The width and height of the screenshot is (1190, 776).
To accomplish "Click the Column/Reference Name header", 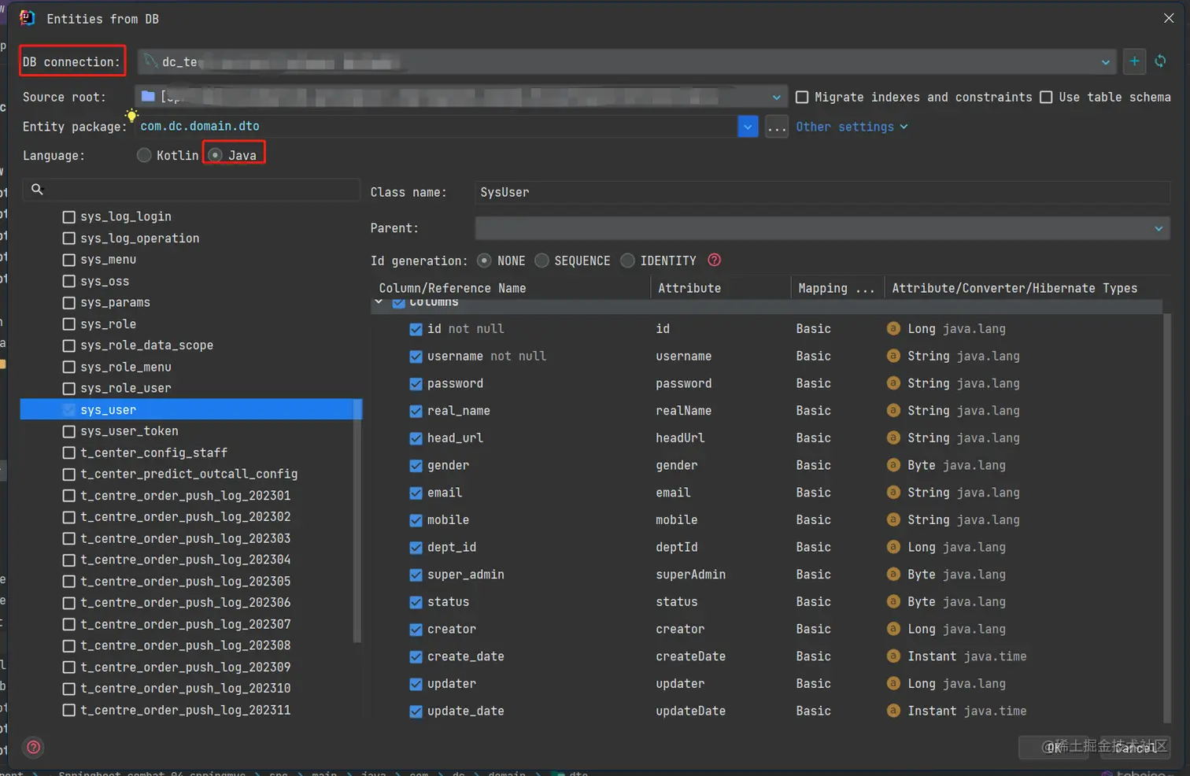I will click(452, 288).
